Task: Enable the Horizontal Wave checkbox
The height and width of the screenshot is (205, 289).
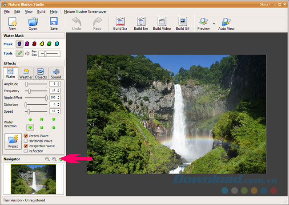Action: click(x=26, y=141)
